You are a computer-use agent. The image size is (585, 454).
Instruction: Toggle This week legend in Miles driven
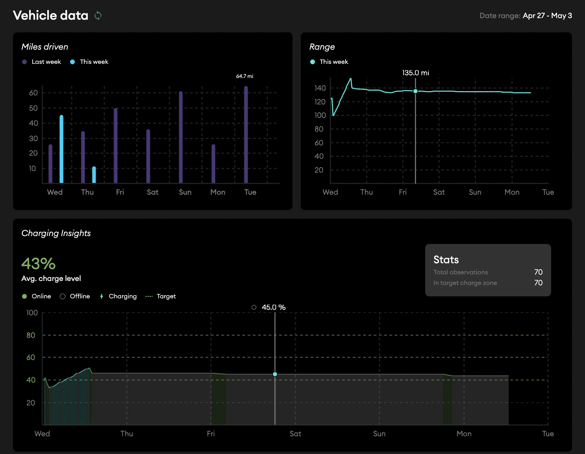coord(89,62)
